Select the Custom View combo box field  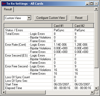(x=18, y=18)
